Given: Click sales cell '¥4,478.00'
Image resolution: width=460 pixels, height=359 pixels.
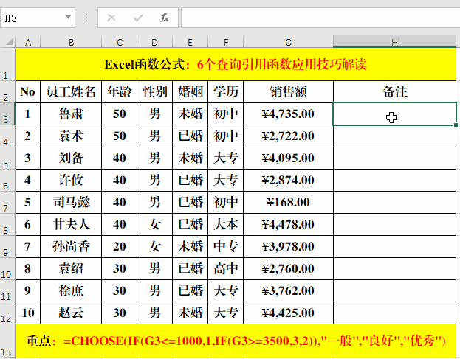Looking at the screenshot, I should pos(289,225).
